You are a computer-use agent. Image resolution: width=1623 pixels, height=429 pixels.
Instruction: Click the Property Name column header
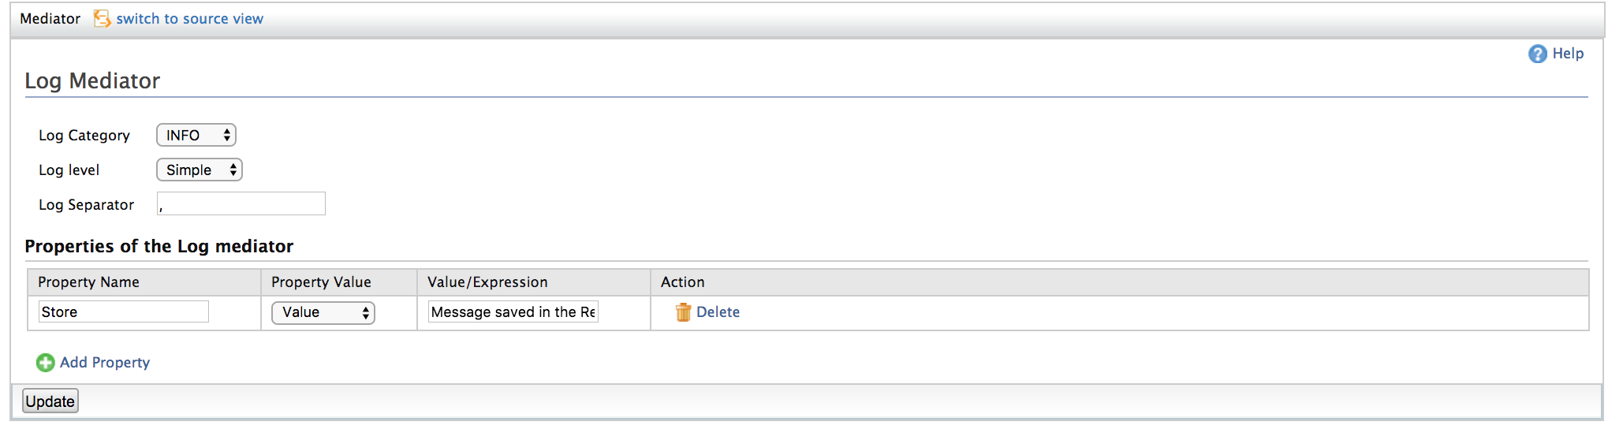(x=88, y=282)
